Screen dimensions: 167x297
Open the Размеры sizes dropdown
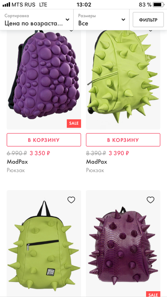tap(101, 20)
